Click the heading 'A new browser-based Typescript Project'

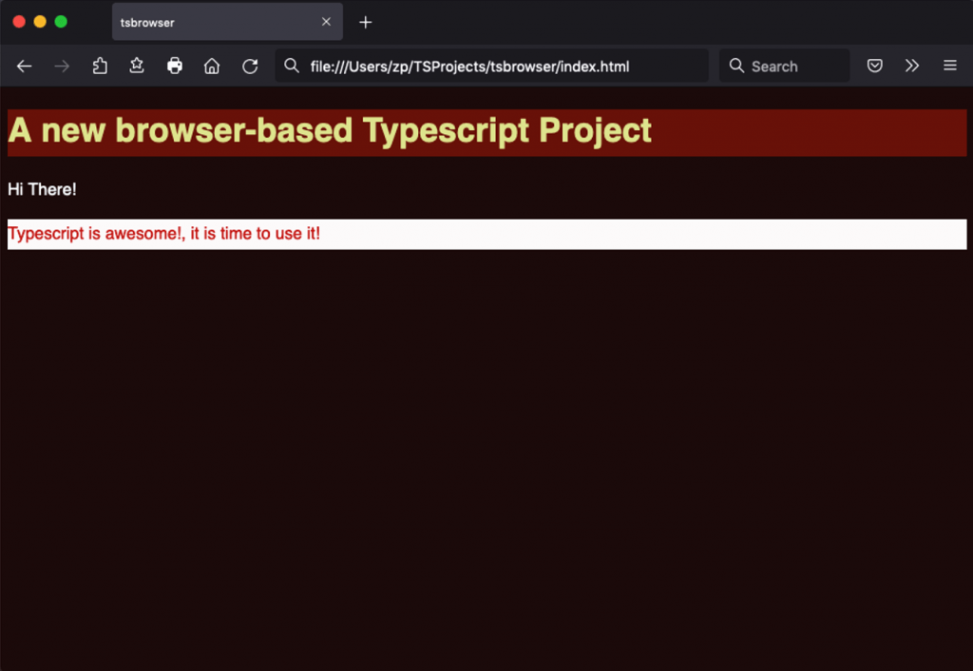click(330, 130)
